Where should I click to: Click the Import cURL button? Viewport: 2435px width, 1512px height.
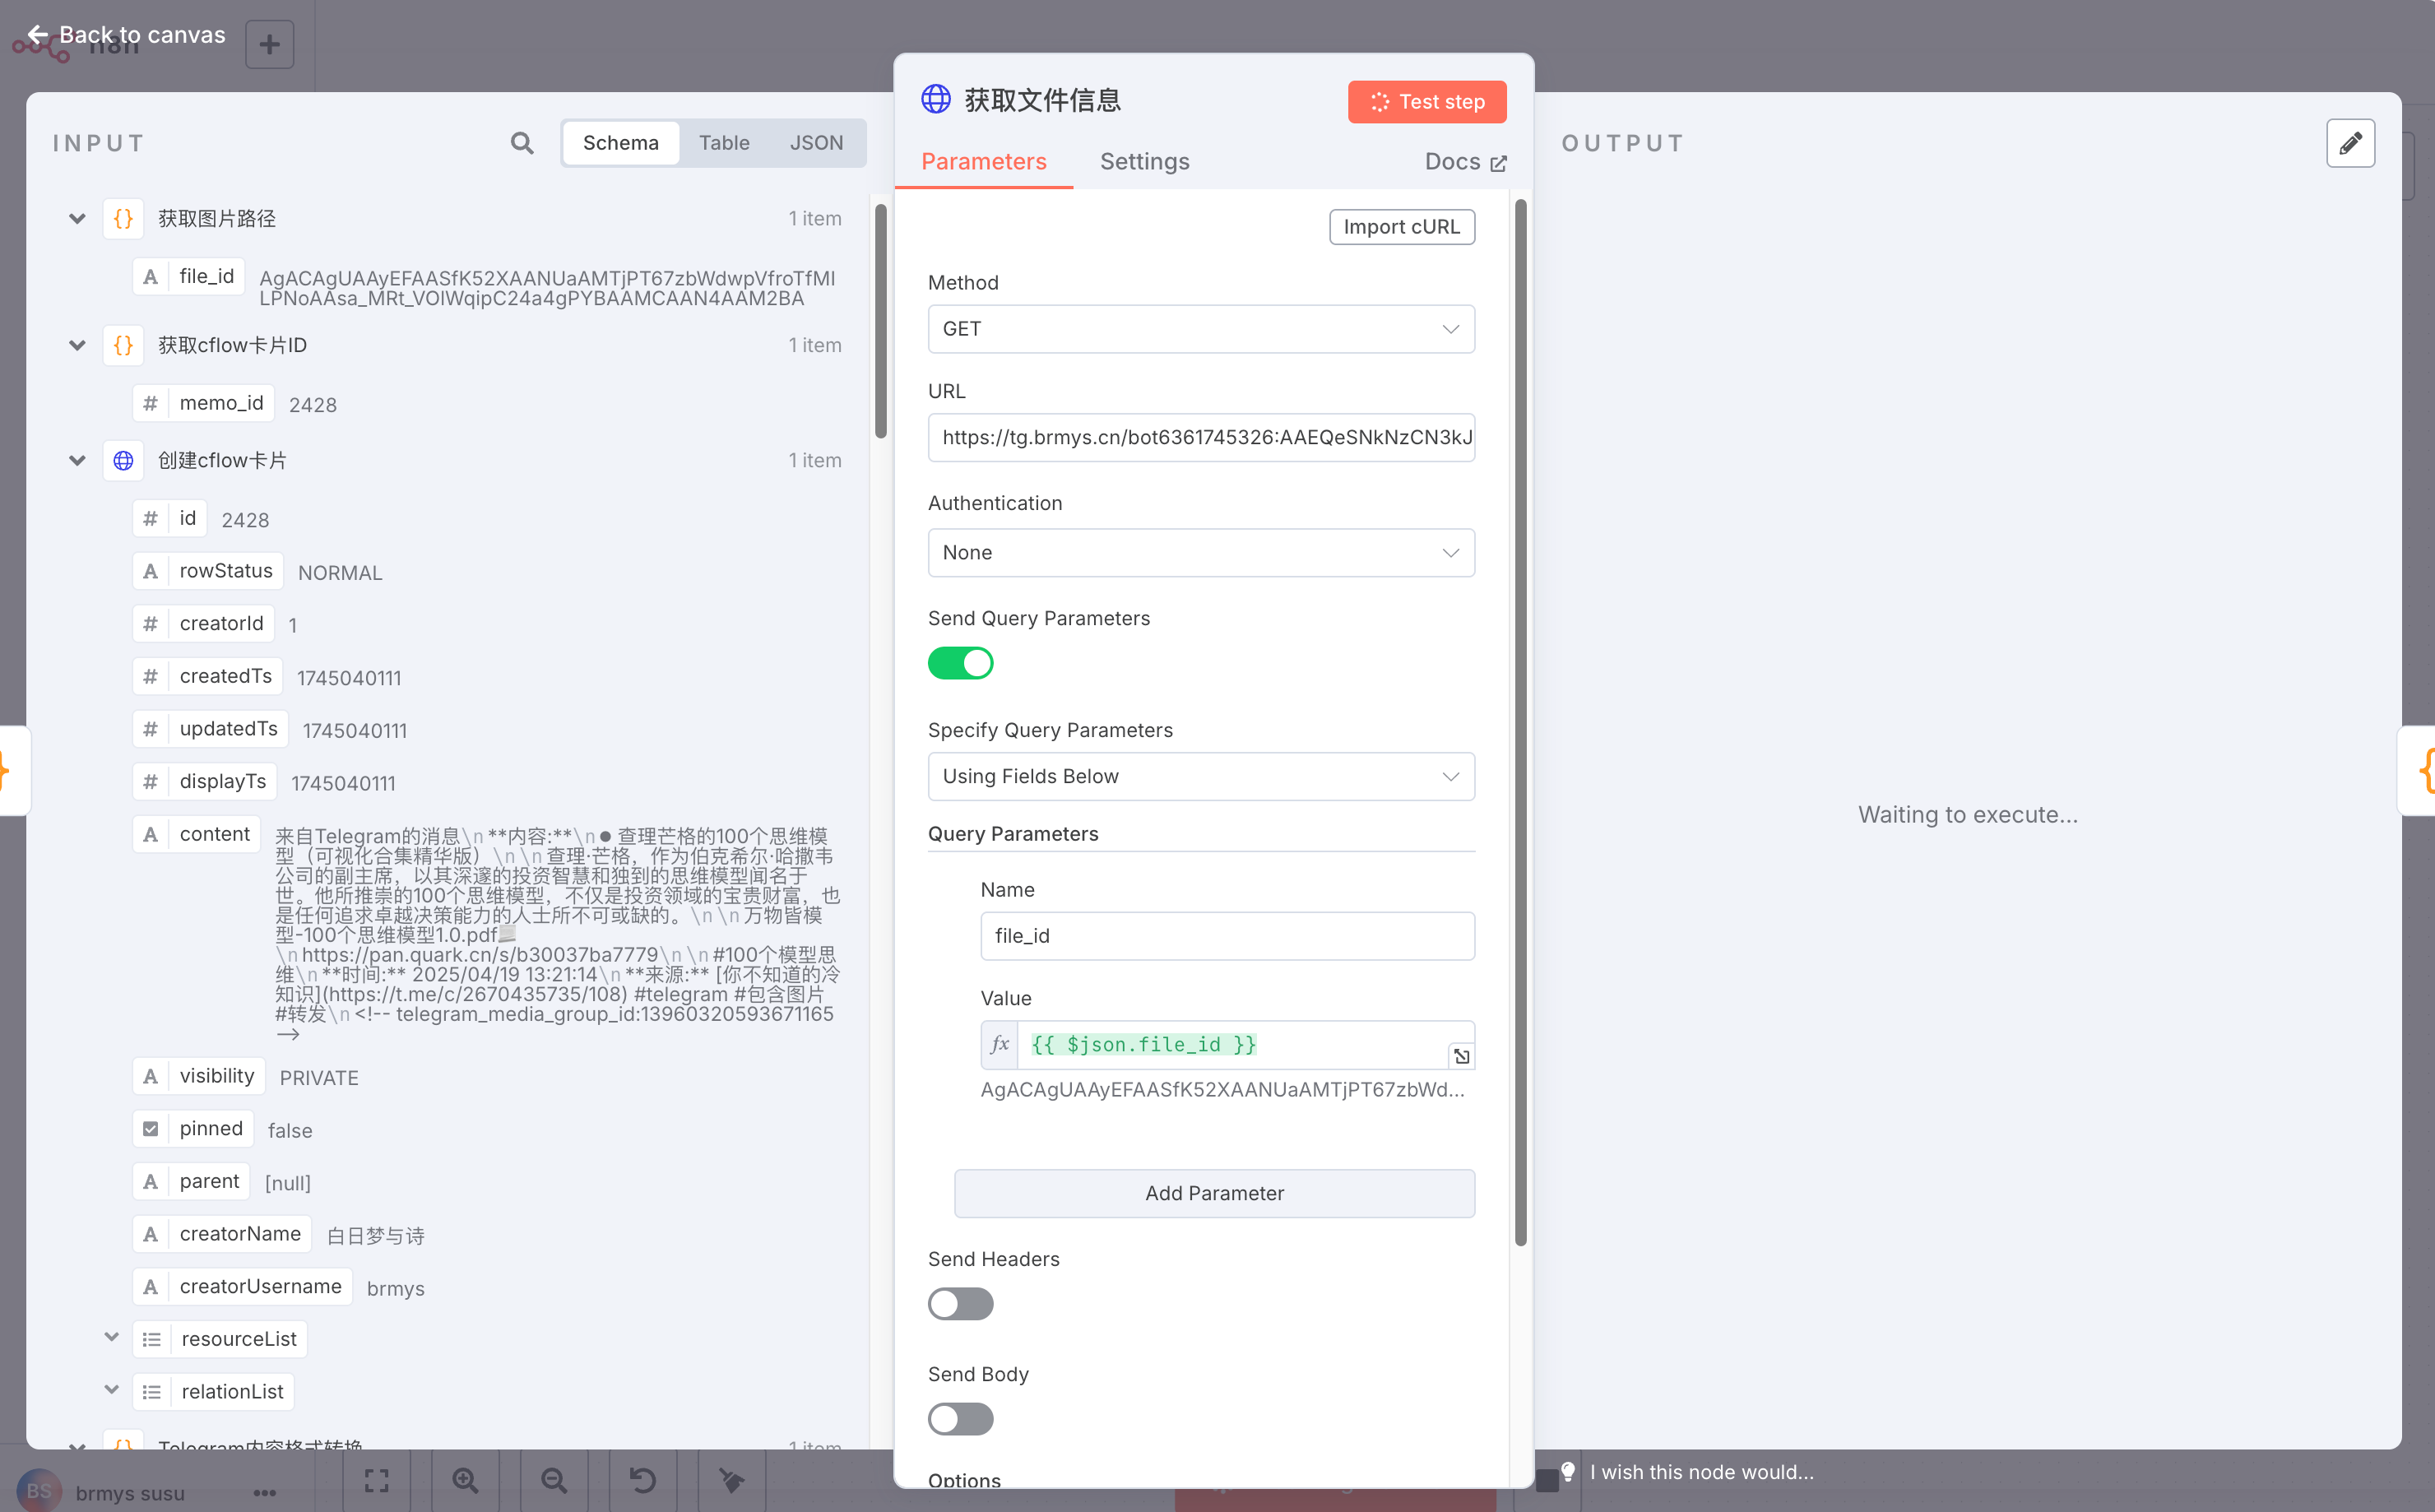click(x=1401, y=227)
